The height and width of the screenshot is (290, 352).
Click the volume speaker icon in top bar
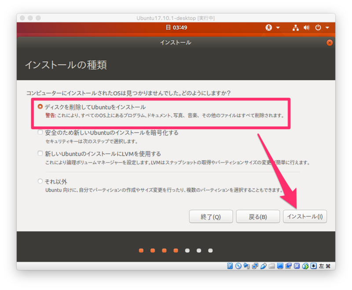[307, 28]
